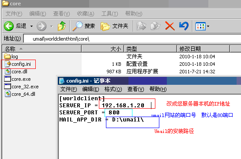Click the 192.168.1.20 IP value in Notepad
The height and width of the screenshot is (159, 241).
coord(123,105)
